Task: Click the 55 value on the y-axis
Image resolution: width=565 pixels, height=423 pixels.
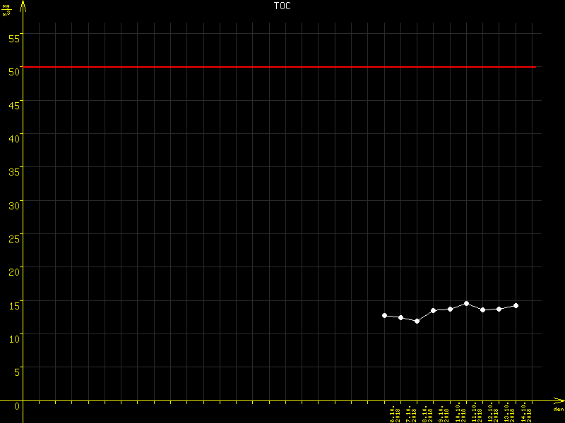Action: click(x=14, y=38)
